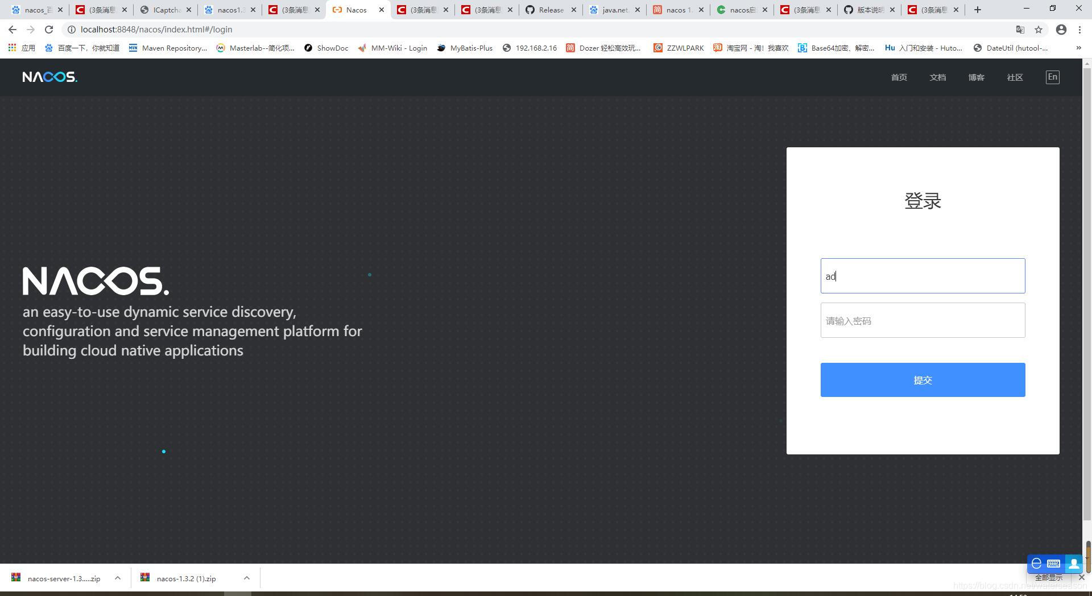Click the address bar URL
This screenshot has width=1092, height=596.
click(x=156, y=30)
